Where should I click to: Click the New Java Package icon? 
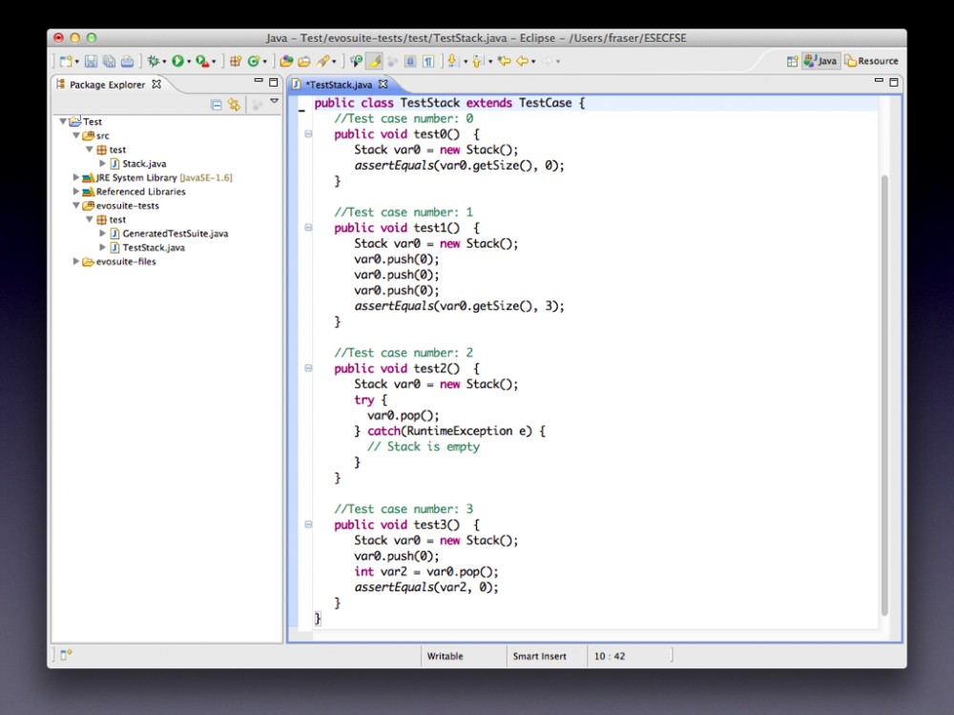click(x=235, y=61)
